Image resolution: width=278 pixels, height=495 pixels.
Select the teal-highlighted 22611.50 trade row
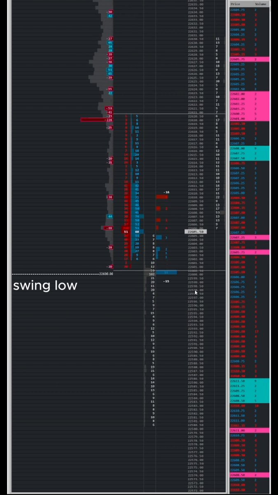coord(249,381)
